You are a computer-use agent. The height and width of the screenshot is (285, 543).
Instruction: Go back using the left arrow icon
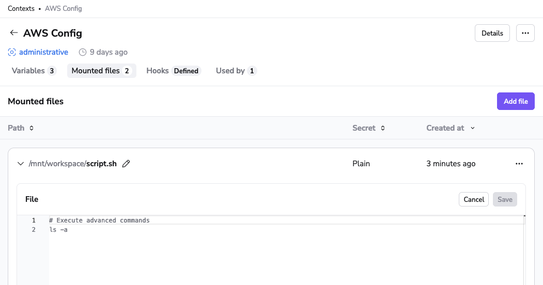[x=13, y=33]
